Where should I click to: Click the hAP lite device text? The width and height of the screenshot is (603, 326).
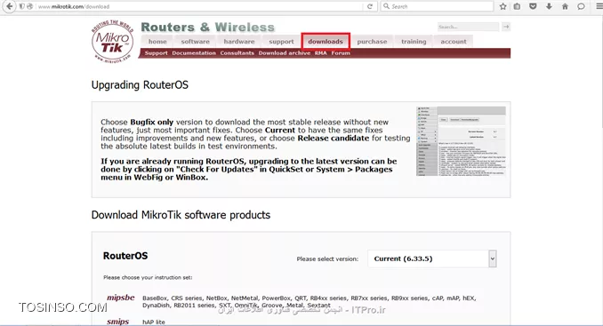[154, 322]
